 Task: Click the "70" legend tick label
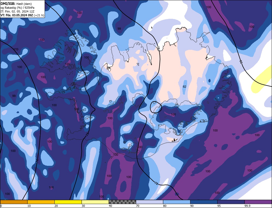pyautogui.click(x=138, y=206)
